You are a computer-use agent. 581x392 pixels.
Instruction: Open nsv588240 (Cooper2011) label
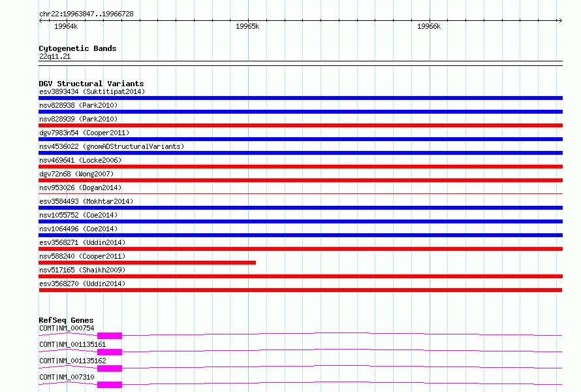point(82,256)
